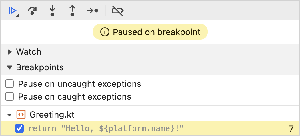Open the resume button's small dropdown arrow
The height and width of the screenshot is (136, 300).
pyautogui.click(x=18, y=15)
